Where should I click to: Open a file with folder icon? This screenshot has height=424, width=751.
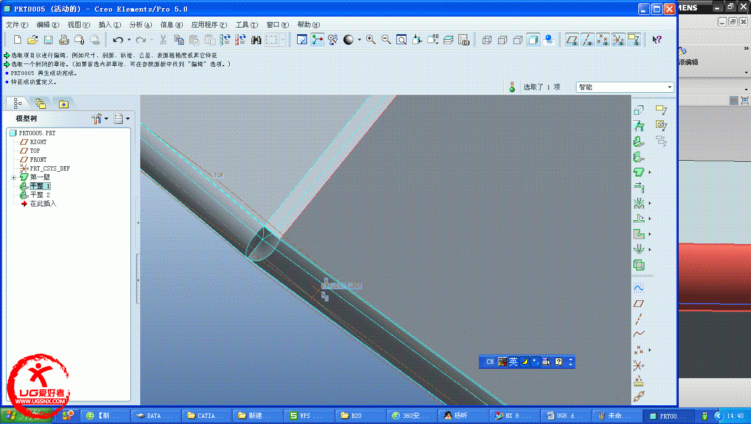[33, 40]
